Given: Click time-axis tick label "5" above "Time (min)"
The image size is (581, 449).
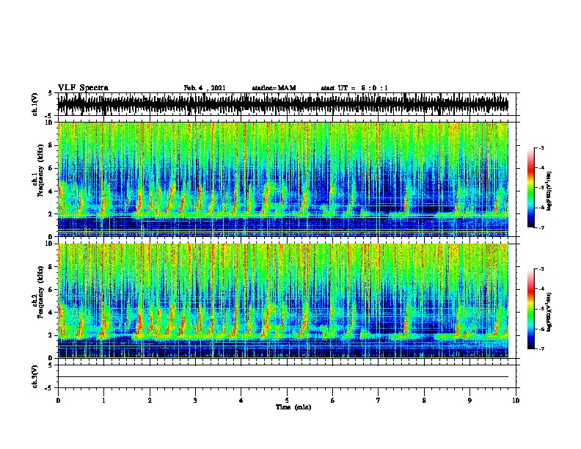Looking at the screenshot, I should coord(287,401).
